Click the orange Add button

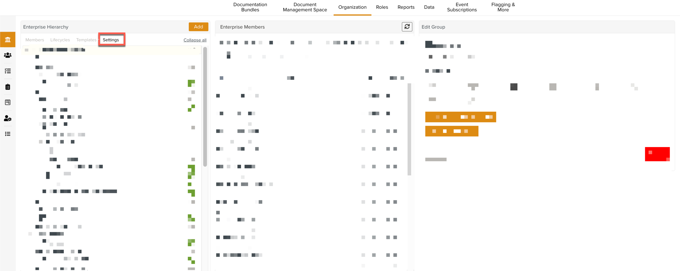click(x=198, y=27)
